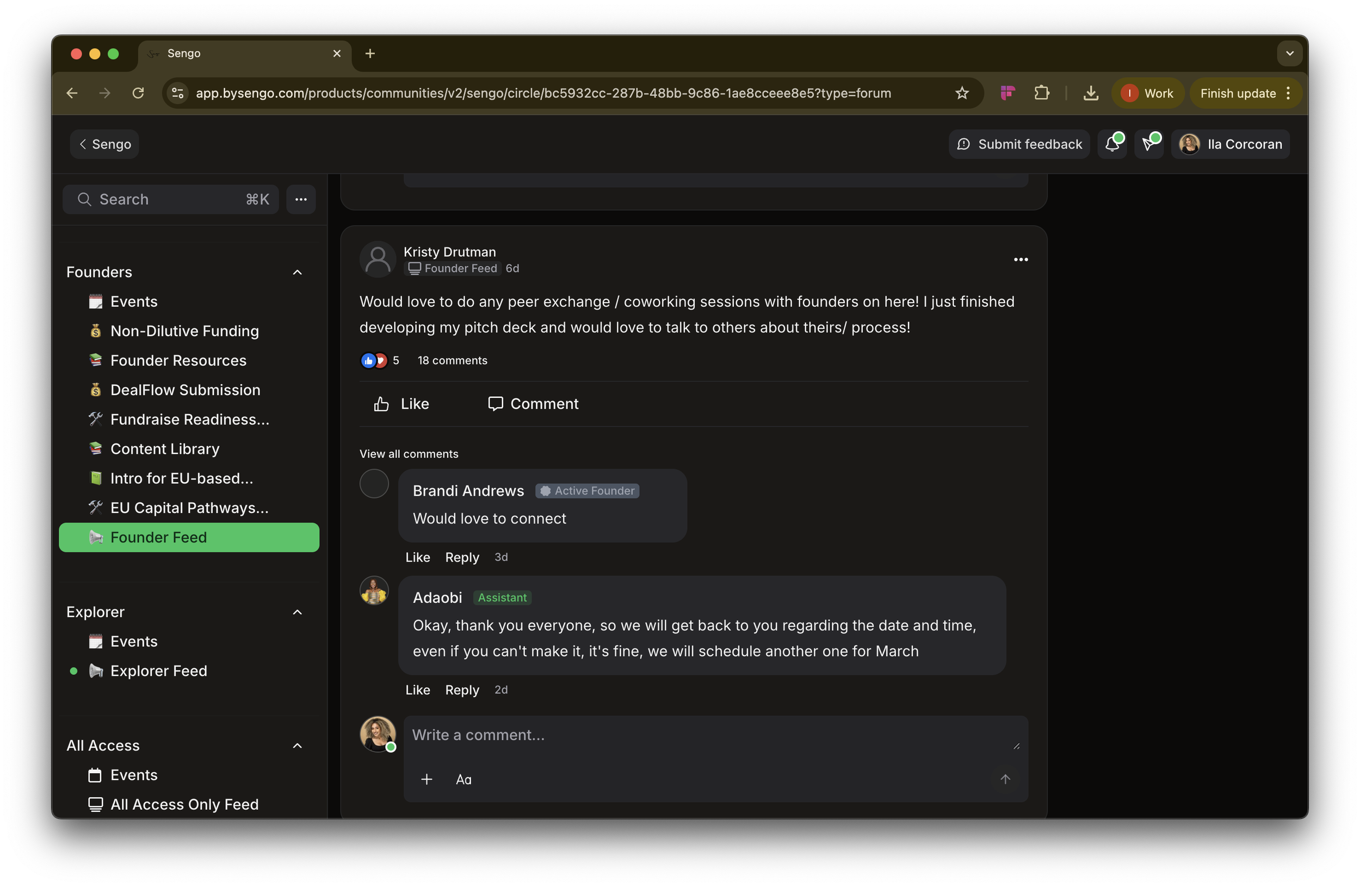
Task: Collapse the Founders section
Action: tap(297, 272)
